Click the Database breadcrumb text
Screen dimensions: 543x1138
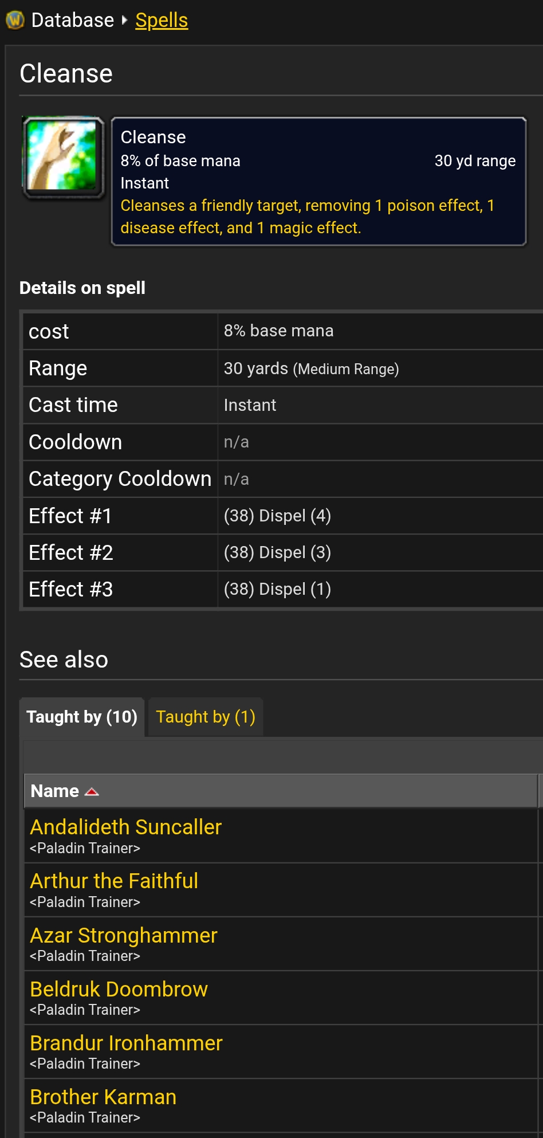(x=73, y=20)
